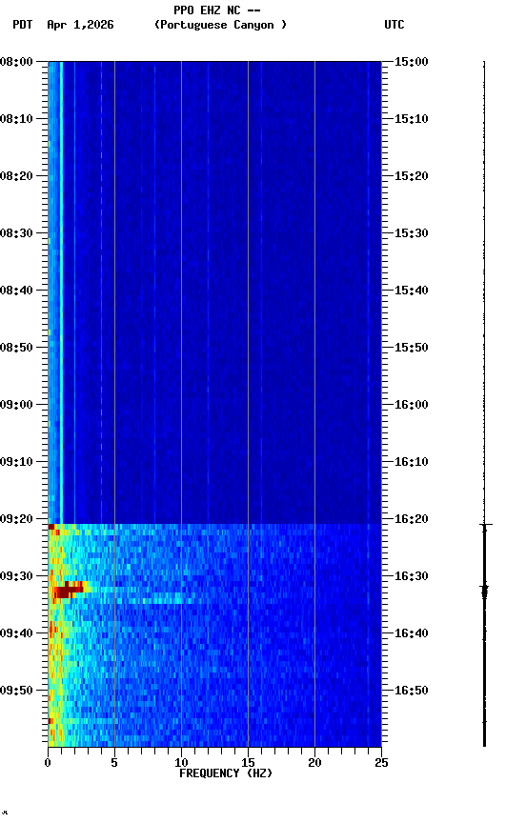Click the 09:30 PDT time label
This screenshot has width=526, height=823.
point(16,576)
